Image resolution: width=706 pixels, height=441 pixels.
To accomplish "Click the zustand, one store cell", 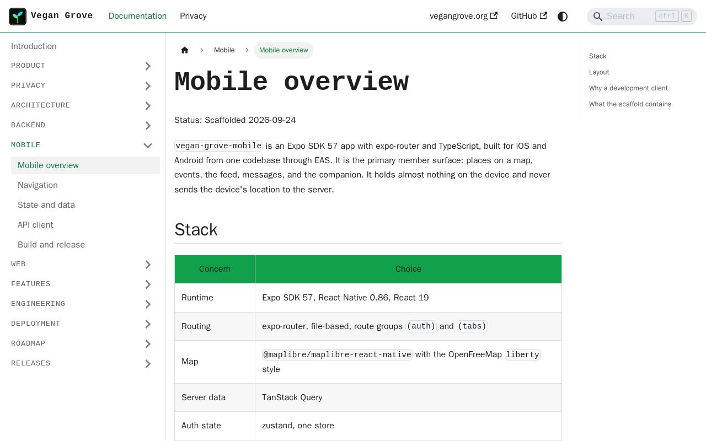I will tap(408, 426).
